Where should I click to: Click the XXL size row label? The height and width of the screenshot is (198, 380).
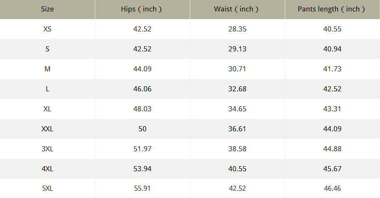tap(47, 129)
